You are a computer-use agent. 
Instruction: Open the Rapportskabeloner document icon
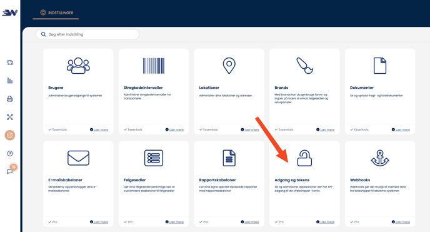coord(229,158)
